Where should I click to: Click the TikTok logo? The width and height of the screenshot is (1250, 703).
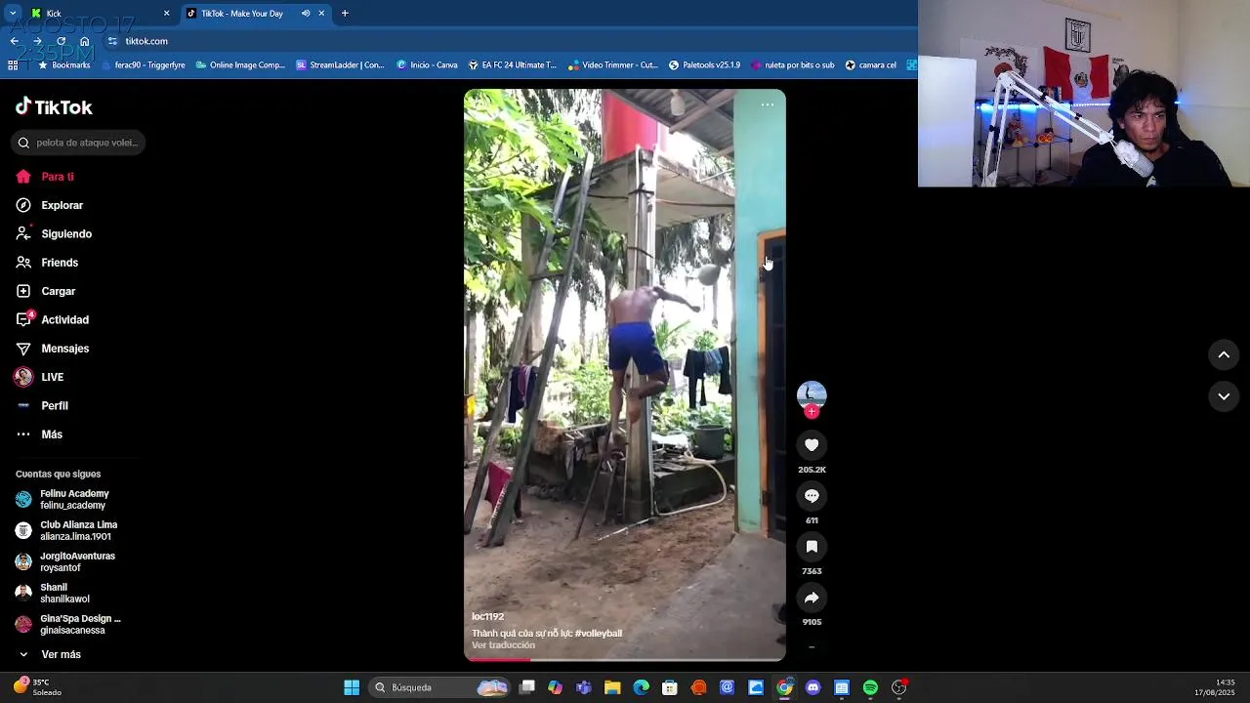54,106
